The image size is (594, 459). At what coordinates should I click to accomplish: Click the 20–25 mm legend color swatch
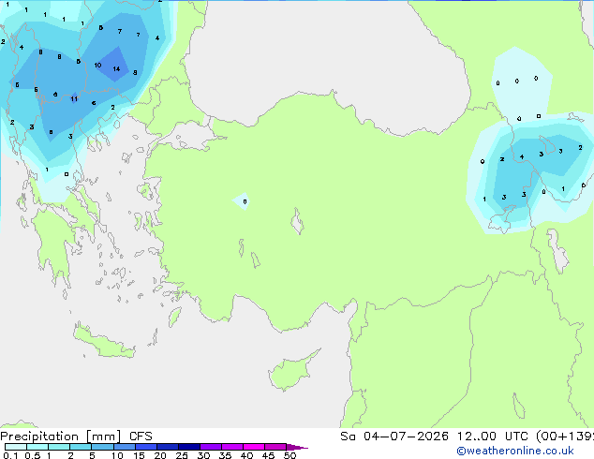(168, 447)
